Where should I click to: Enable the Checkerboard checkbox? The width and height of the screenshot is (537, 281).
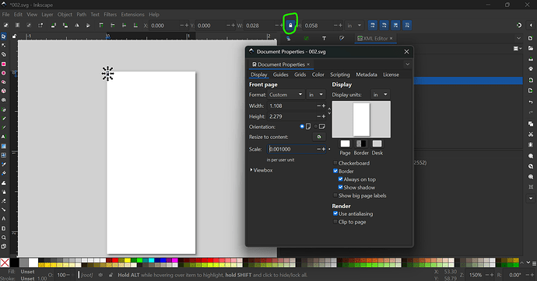[x=335, y=163]
